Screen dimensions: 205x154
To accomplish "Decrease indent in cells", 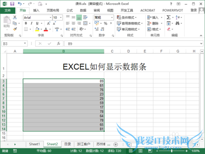I will pyautogui.click(x=68, y=29).
